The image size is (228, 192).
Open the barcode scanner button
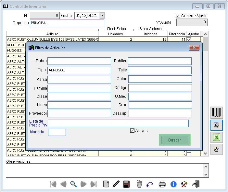217,112
